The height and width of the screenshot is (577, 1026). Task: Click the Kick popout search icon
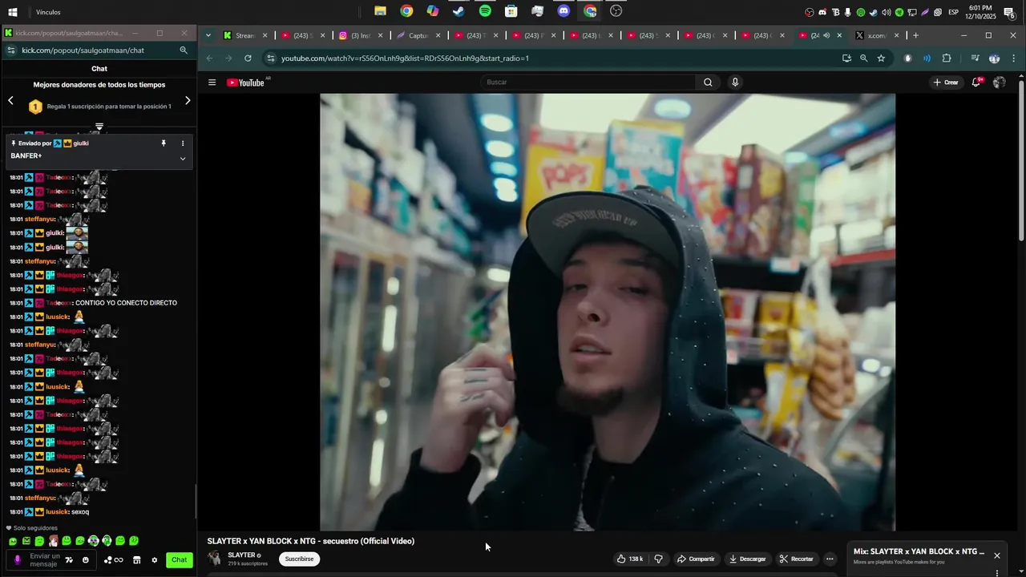coord(184,50)
